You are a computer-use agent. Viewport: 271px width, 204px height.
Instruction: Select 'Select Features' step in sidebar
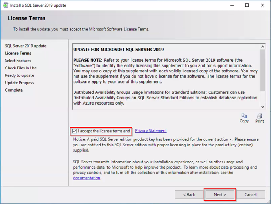[18, 61]
